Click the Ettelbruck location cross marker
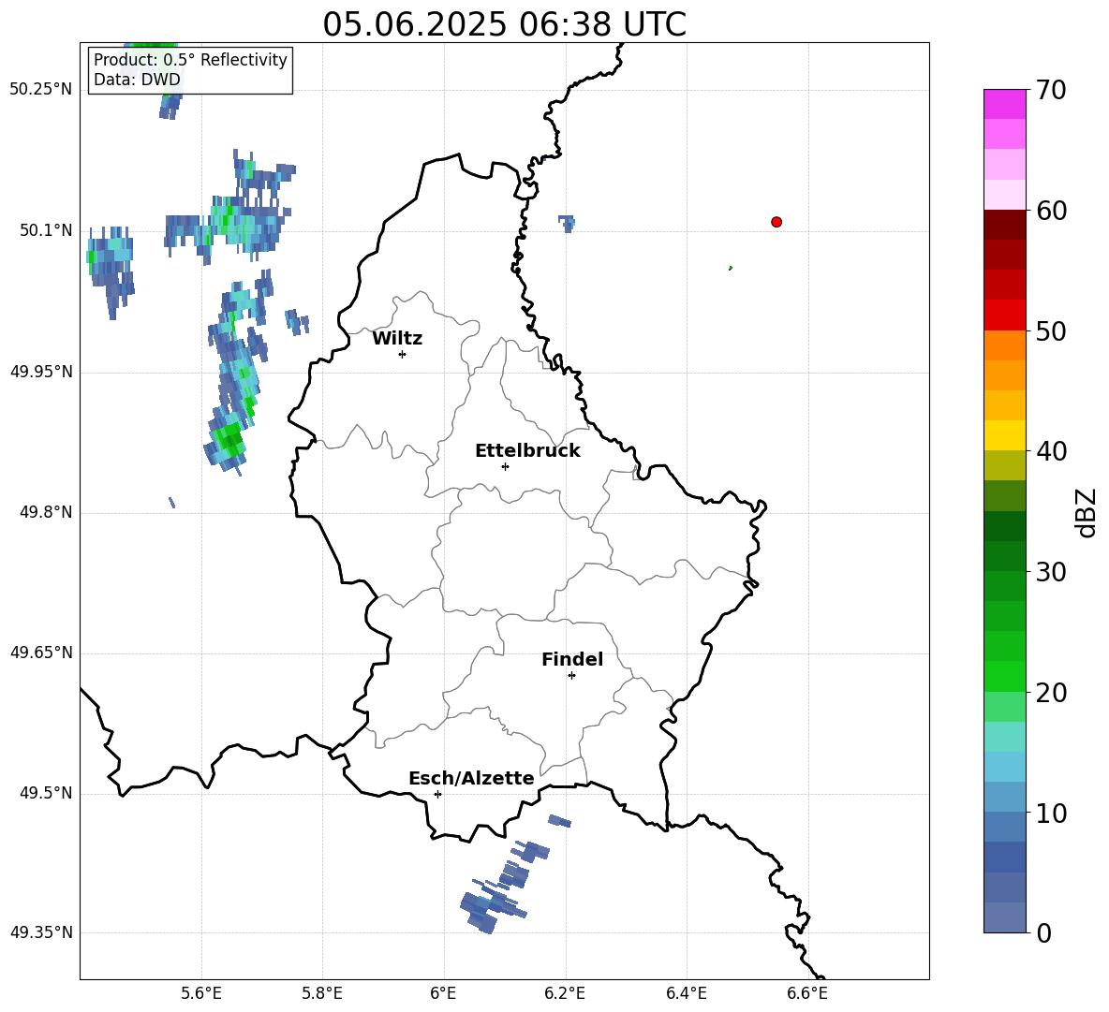The width and height of the screenshot is (1109, 1012). (x=505, y=466)
